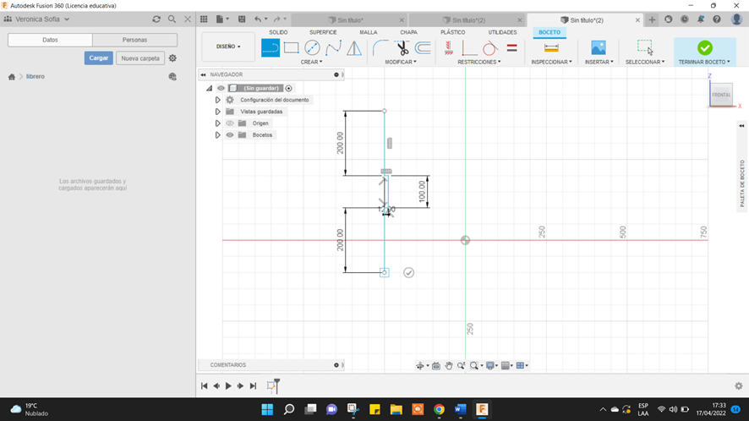Screen dimensions: 749x421
Task: Click the Insert image icon
Action: 598,48
